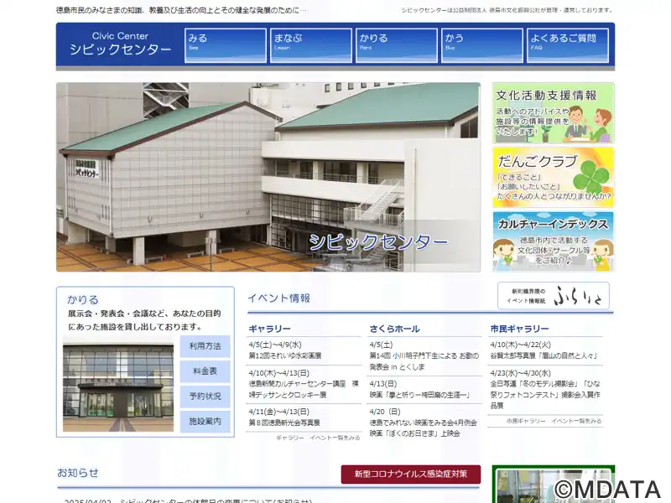
Task: Open the 徳島新聞カルチャーセンター講座 裸婦デッサン event
Action: click(x=304, y=389)
